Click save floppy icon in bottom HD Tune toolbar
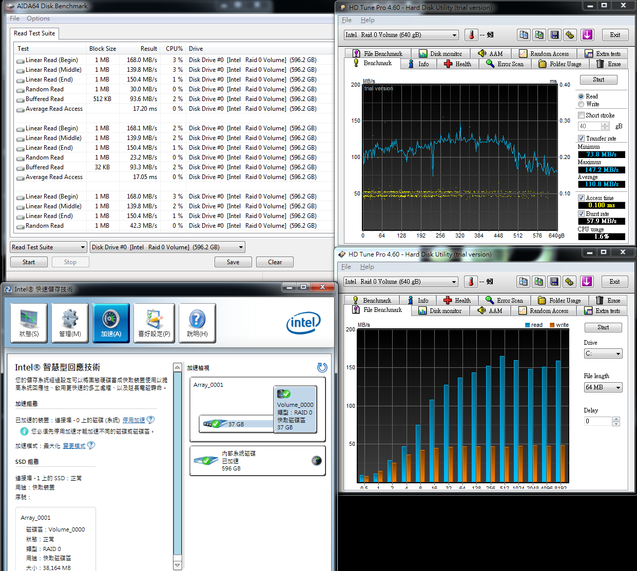This screenshot has width=637, height=571. click(554, 282)
